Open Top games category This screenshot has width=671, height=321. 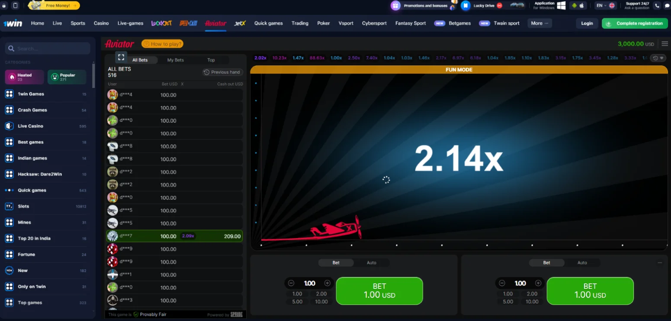(x=45, y=303)
